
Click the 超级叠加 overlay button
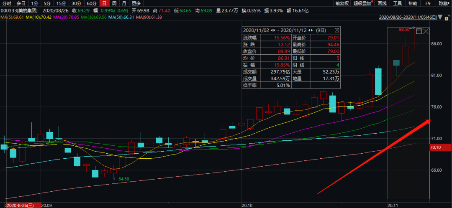coord(362,3)
